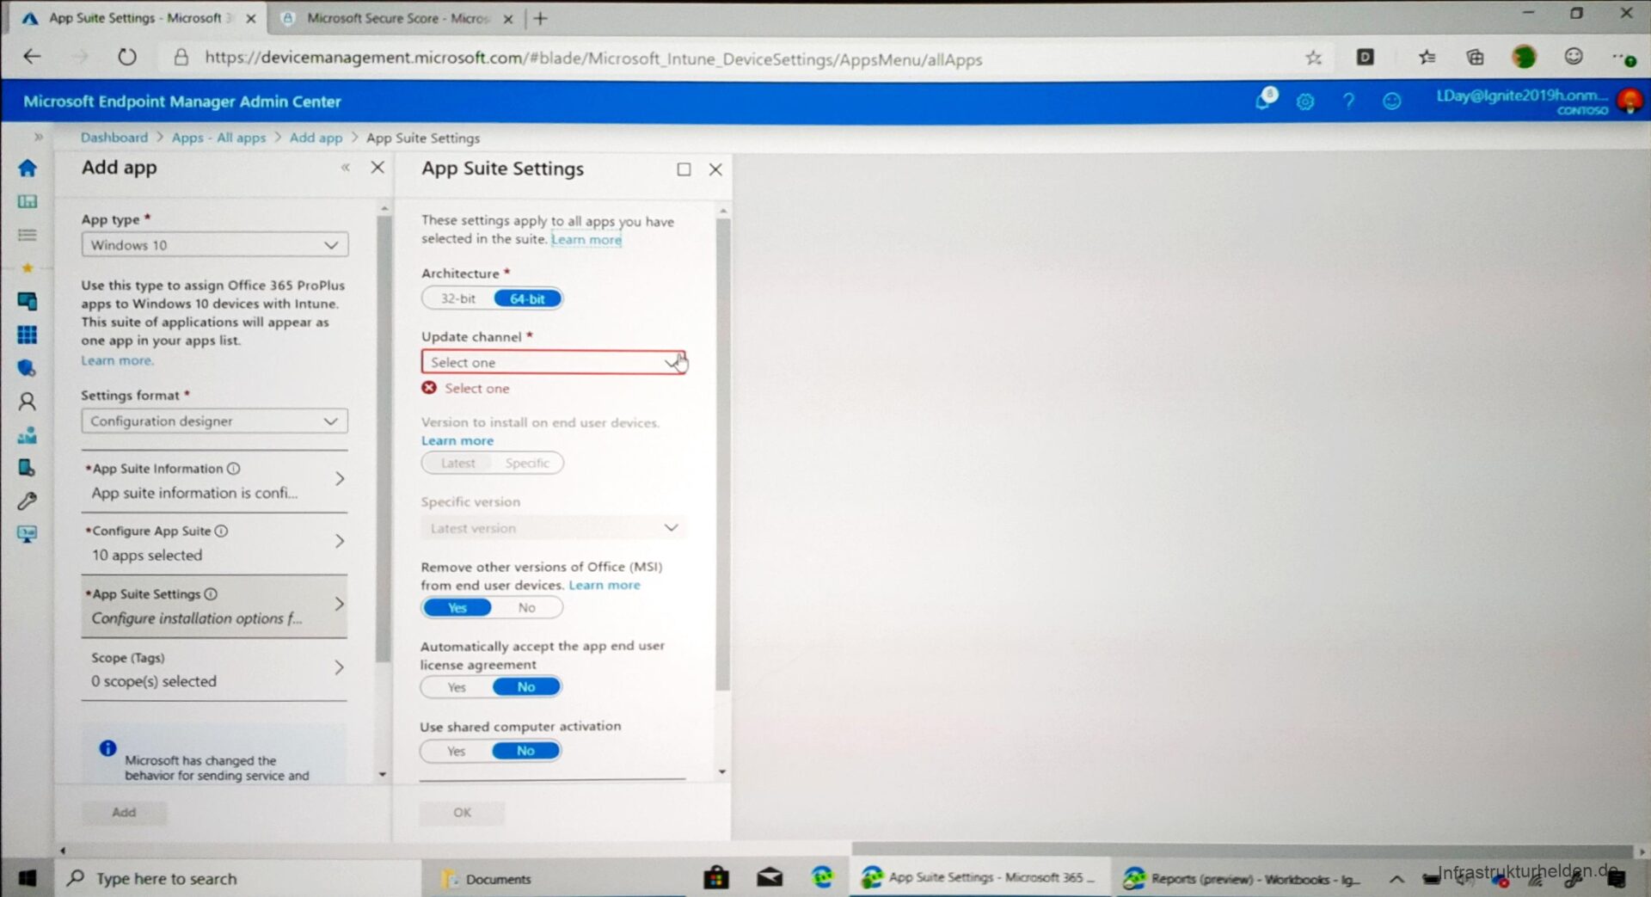Click Learn more about suite settings
The image size is (1651, 897).
[586, 239]
